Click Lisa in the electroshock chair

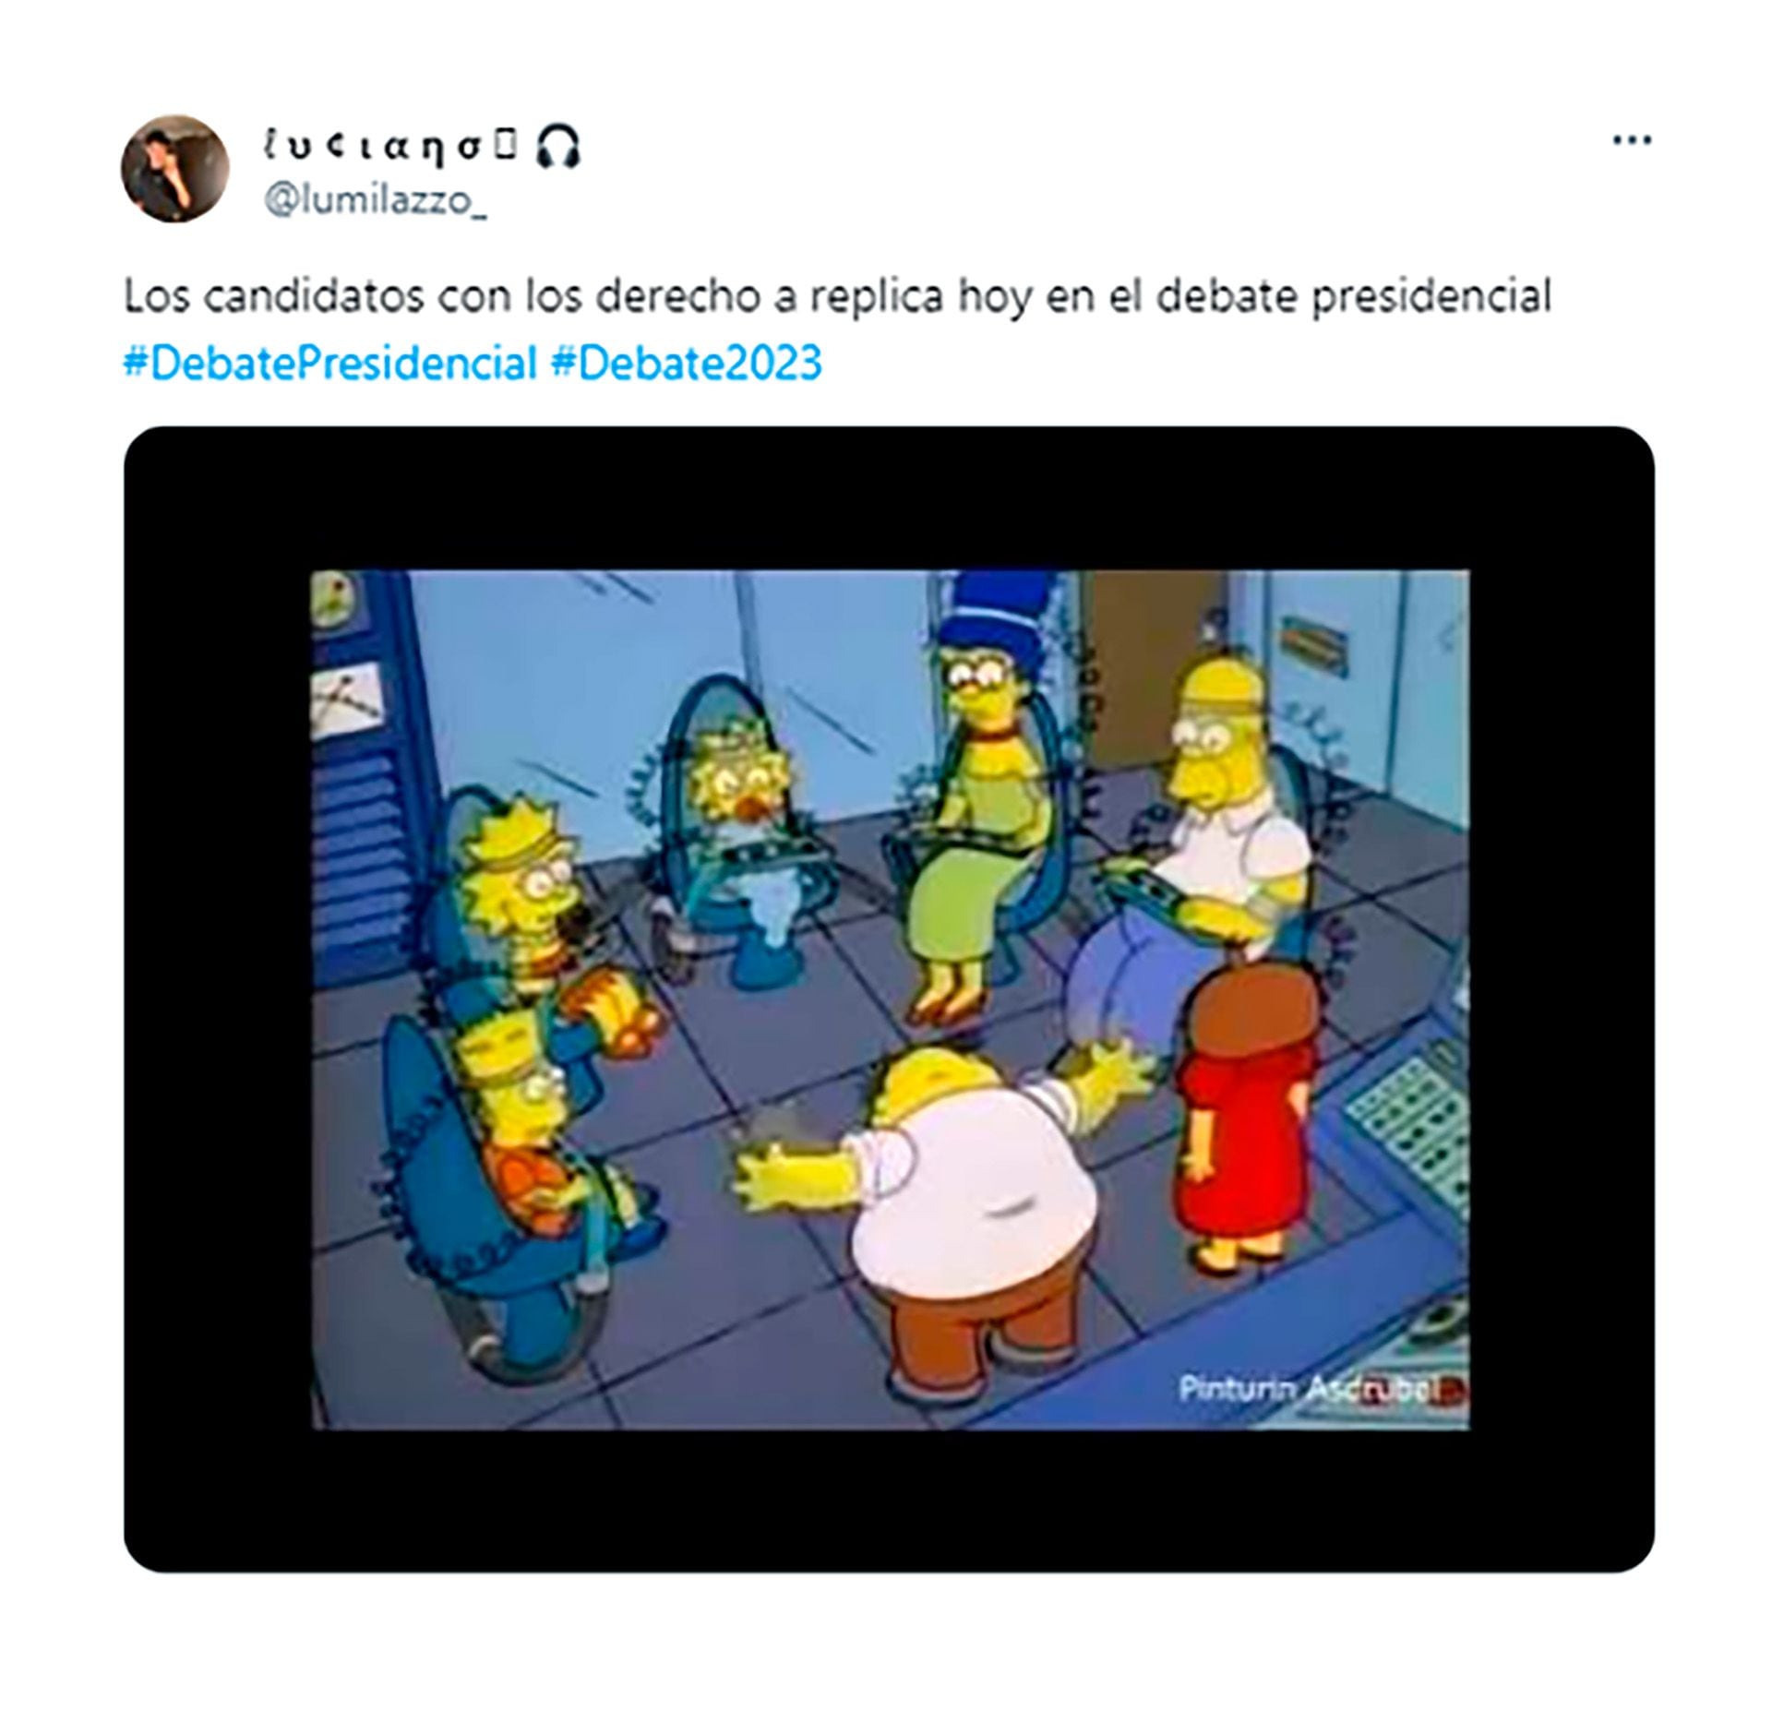(x=545, y=923)
